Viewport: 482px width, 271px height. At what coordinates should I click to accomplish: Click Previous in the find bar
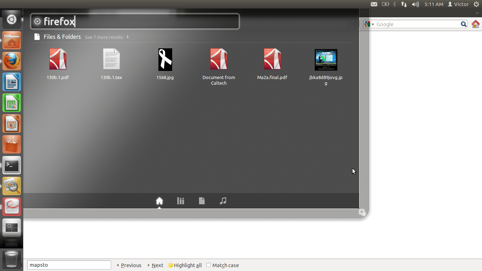pos(129,265)
